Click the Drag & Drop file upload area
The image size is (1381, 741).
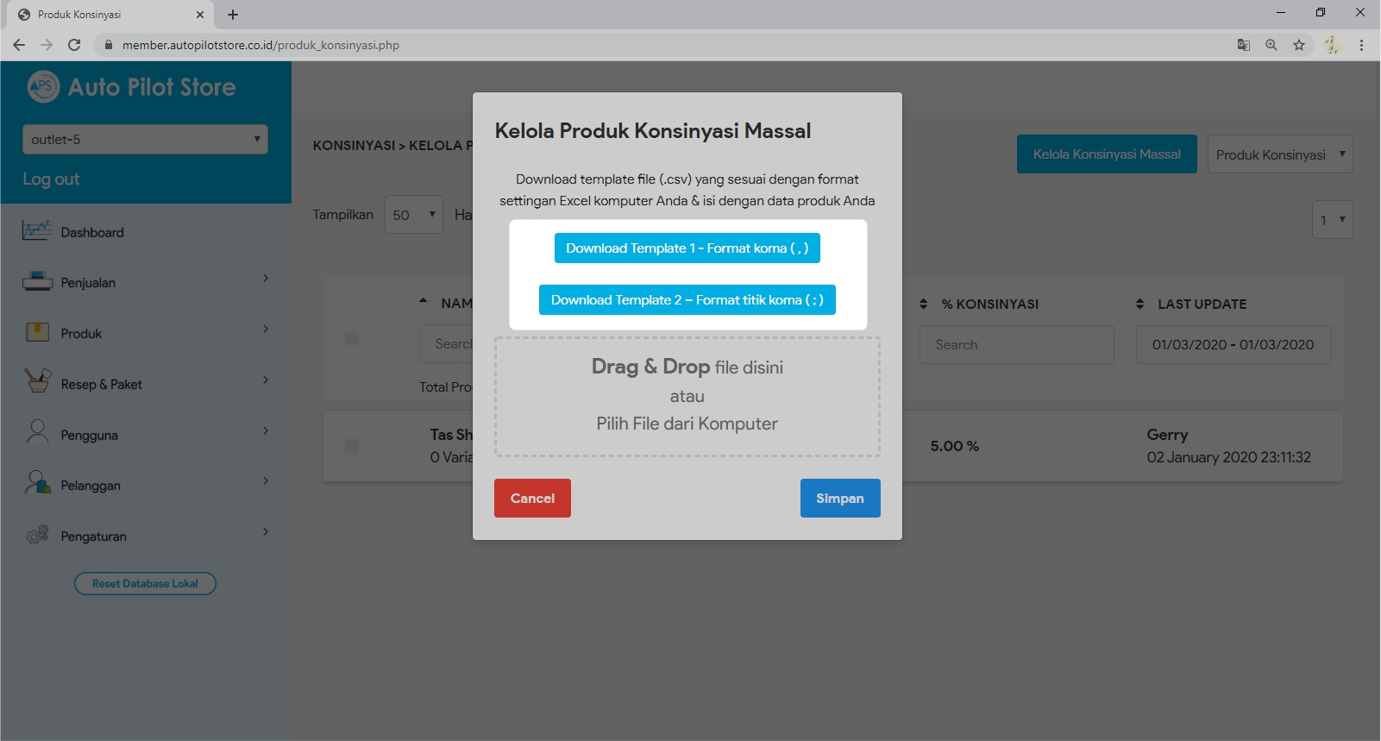(x=687, y=397)
